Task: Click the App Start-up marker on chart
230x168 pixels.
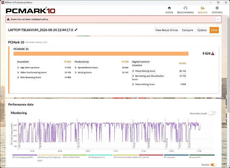Action: point(78,143)
